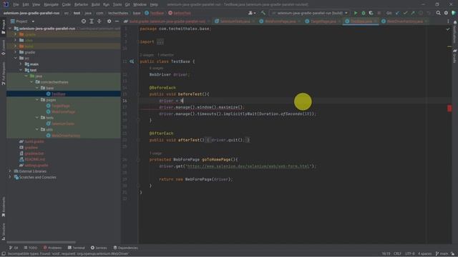
Task: Open editor tabs more options menu
Action: 448,21
